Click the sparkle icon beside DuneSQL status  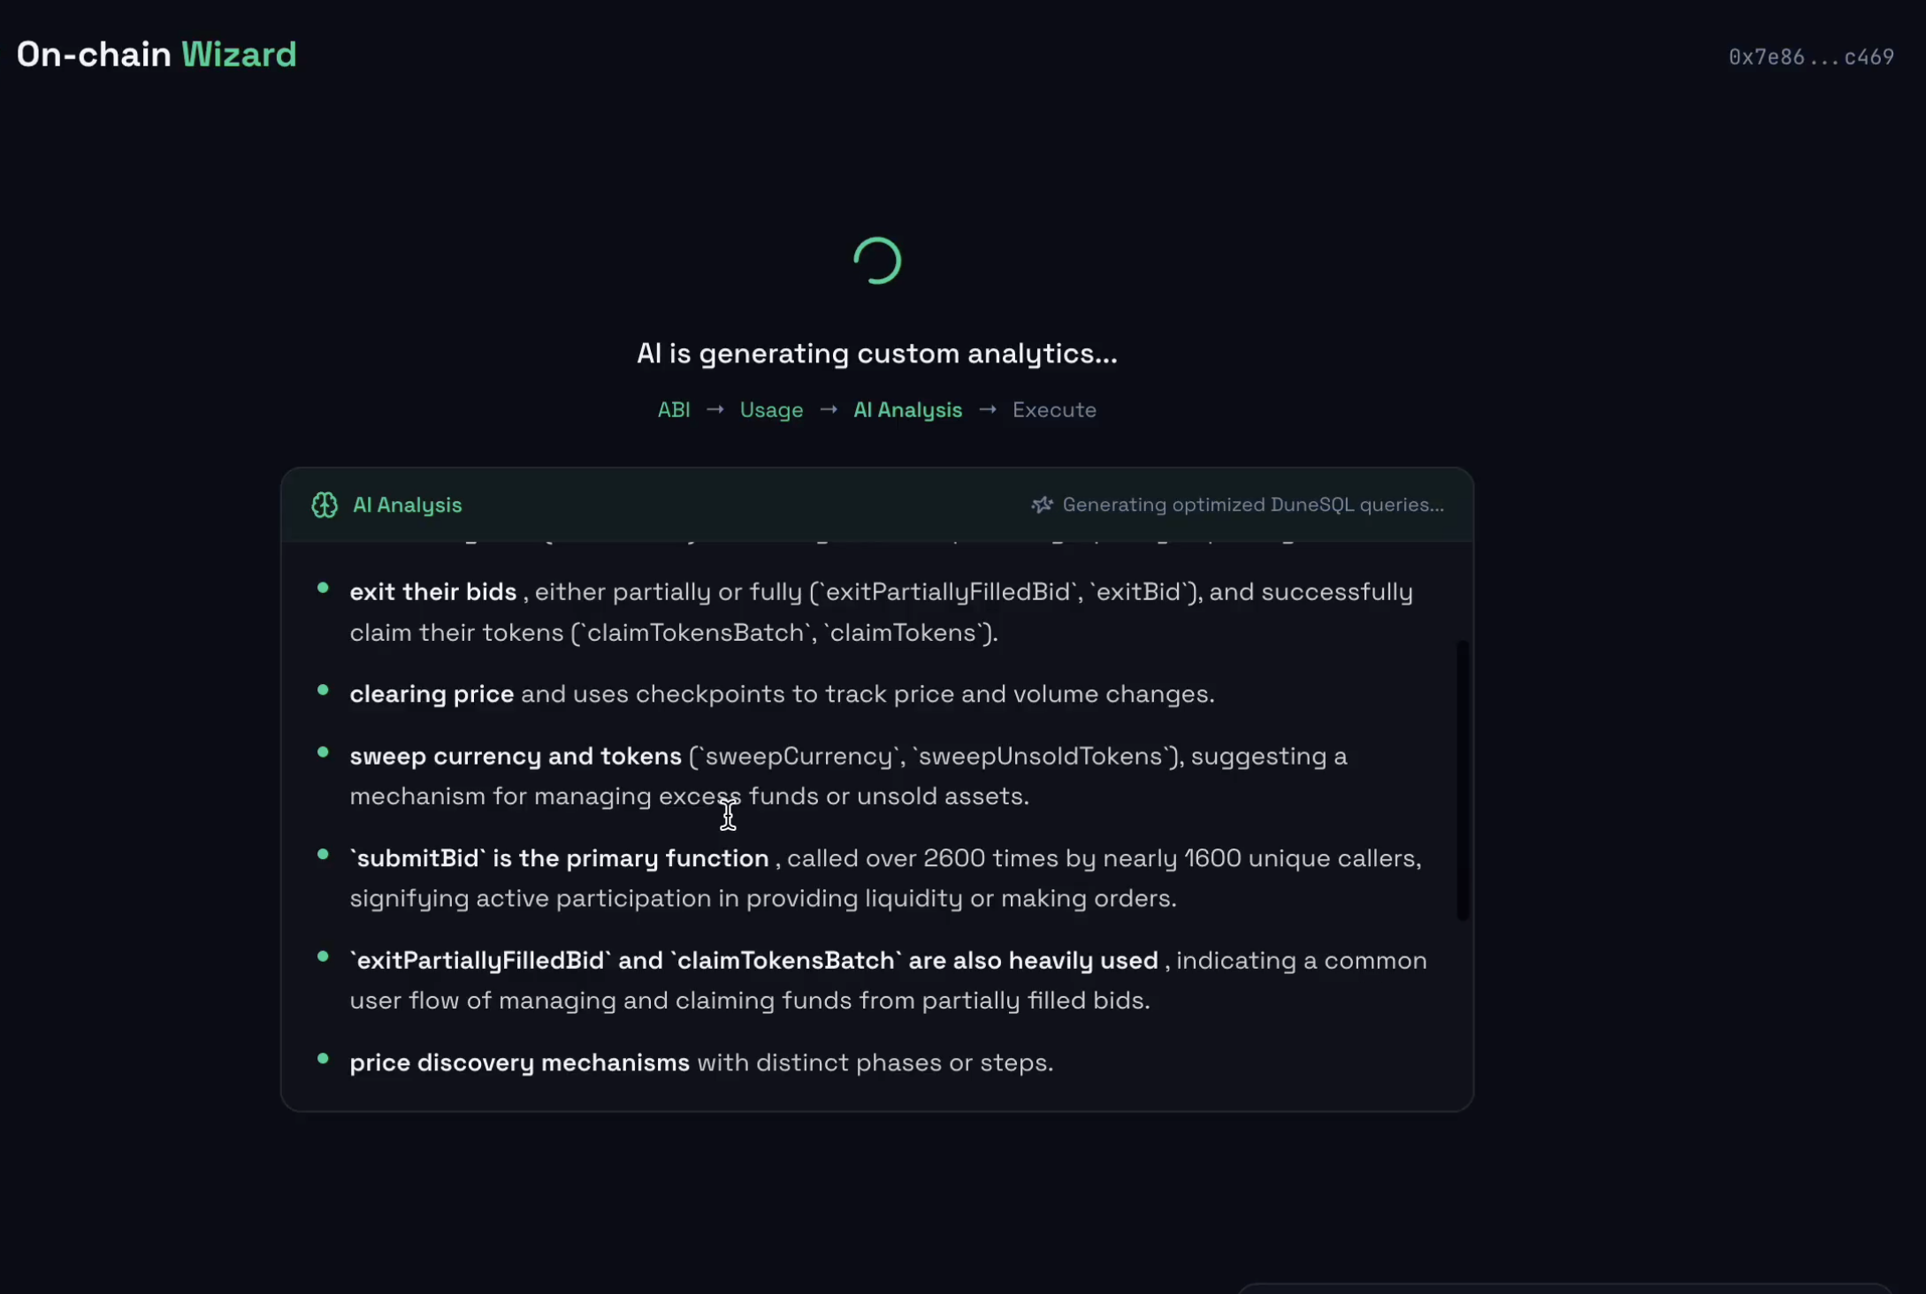click(x=1042, y=505)
